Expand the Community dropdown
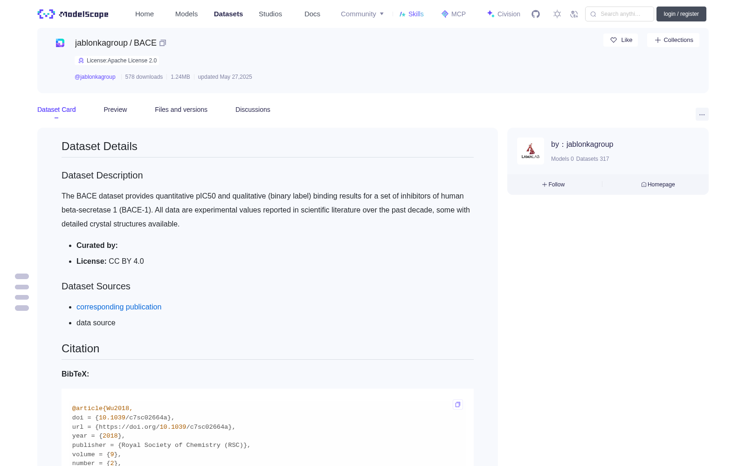 tap(362, 14)
